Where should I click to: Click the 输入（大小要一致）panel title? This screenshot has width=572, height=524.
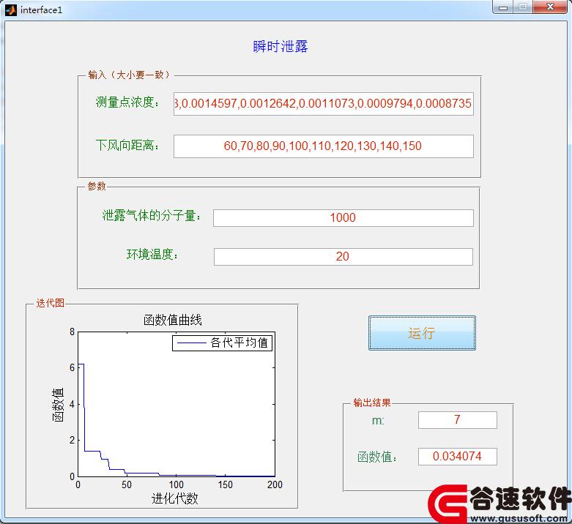(130, 75)
